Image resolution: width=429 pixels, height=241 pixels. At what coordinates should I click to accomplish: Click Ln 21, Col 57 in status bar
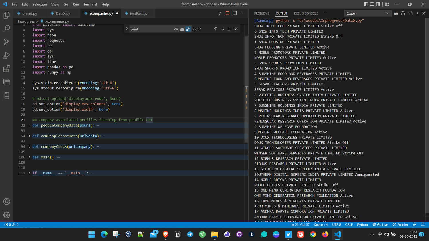click(300, 225)
